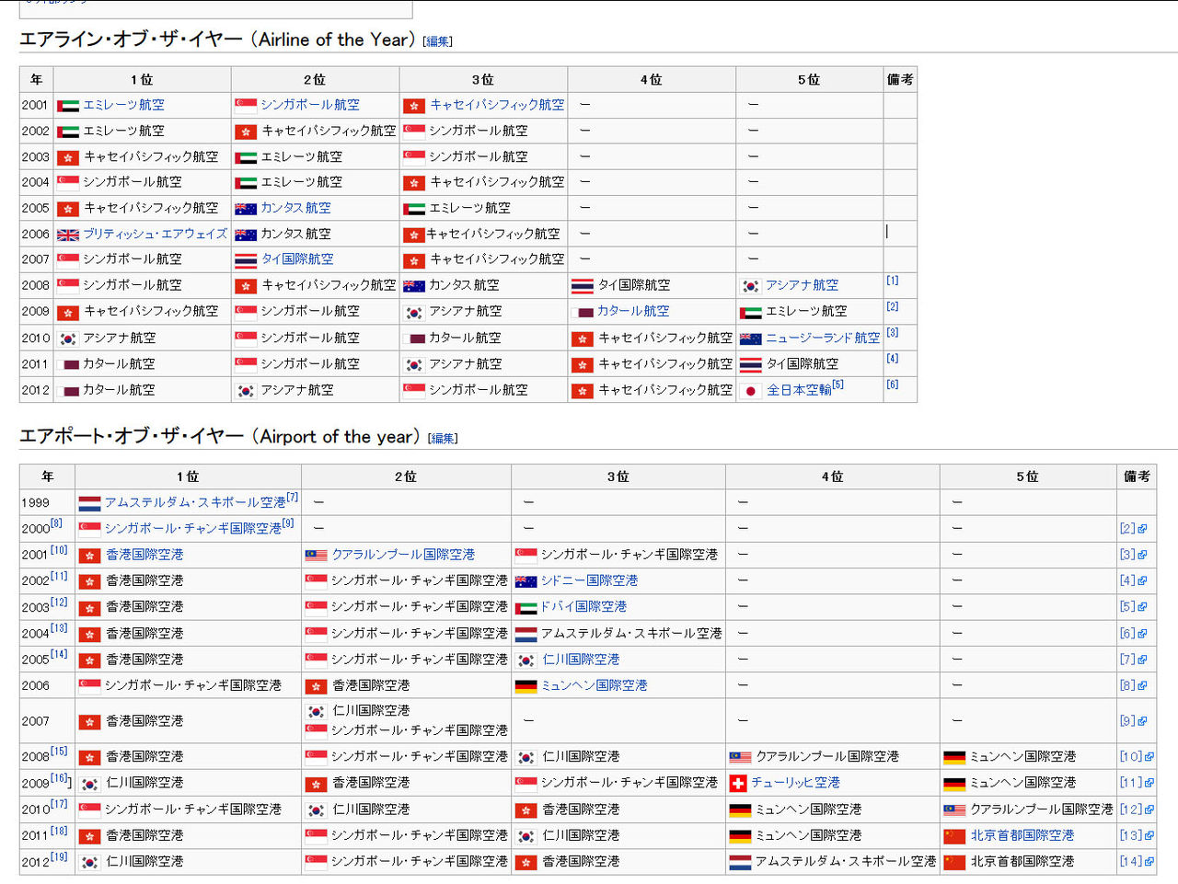Click footnote [6] in the 2012 airline row
This screenshot has height=884, width=1178.
(892, 385)
